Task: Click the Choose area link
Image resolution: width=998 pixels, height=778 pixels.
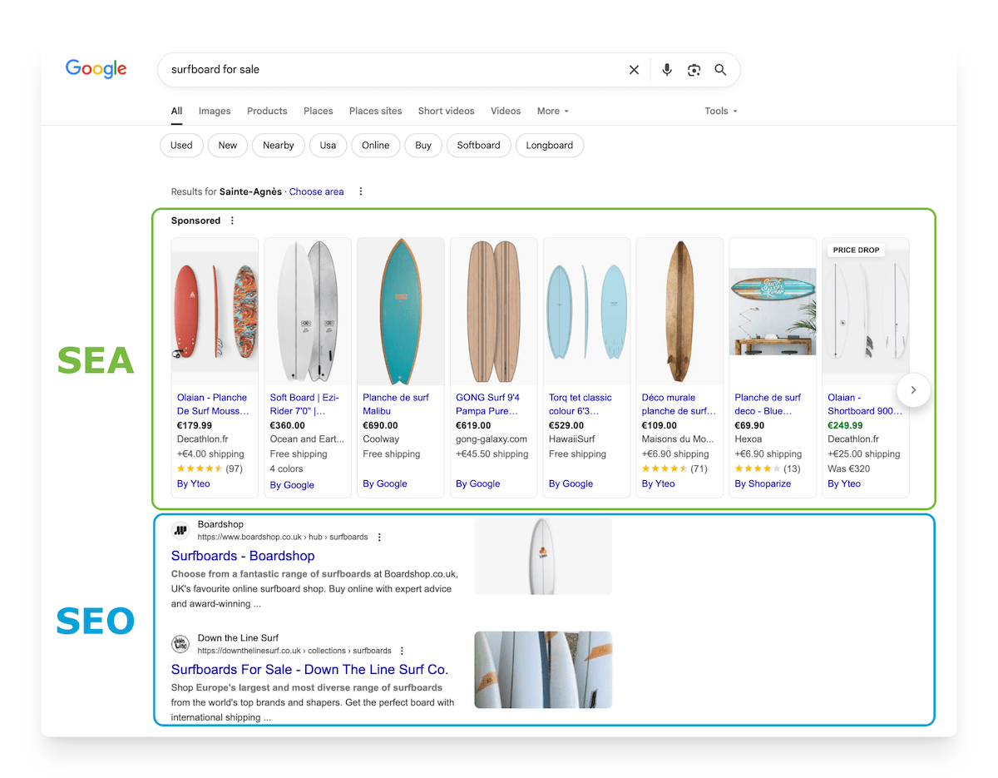Action: [316, 191]
